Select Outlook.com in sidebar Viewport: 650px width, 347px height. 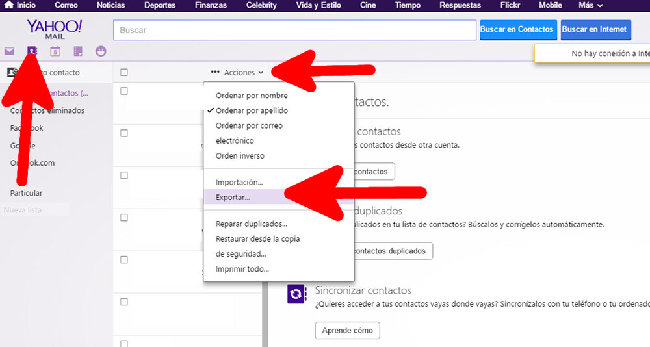(x=32, y=163)
